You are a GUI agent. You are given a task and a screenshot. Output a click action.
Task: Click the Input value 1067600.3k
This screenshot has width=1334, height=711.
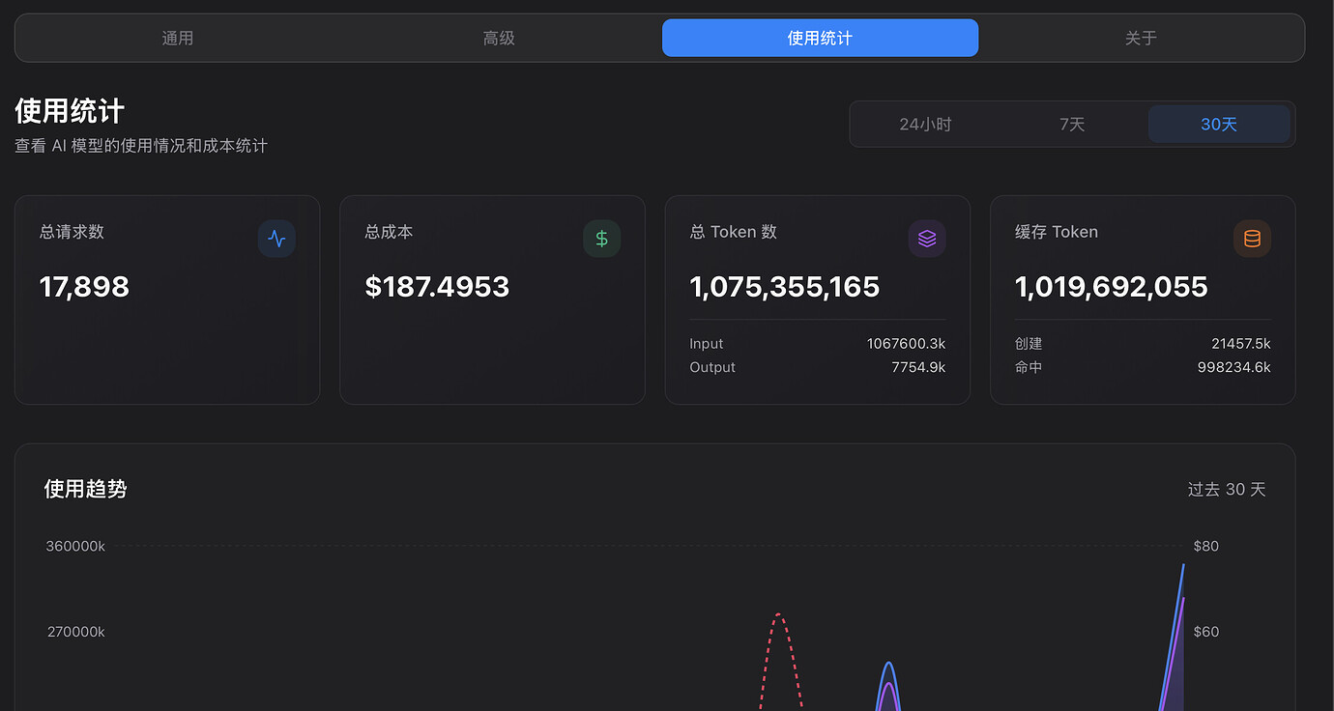(906, 344)
